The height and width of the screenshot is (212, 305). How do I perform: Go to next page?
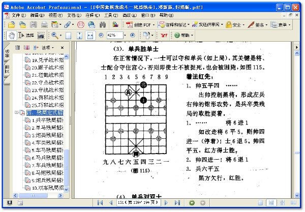point(166,203)
